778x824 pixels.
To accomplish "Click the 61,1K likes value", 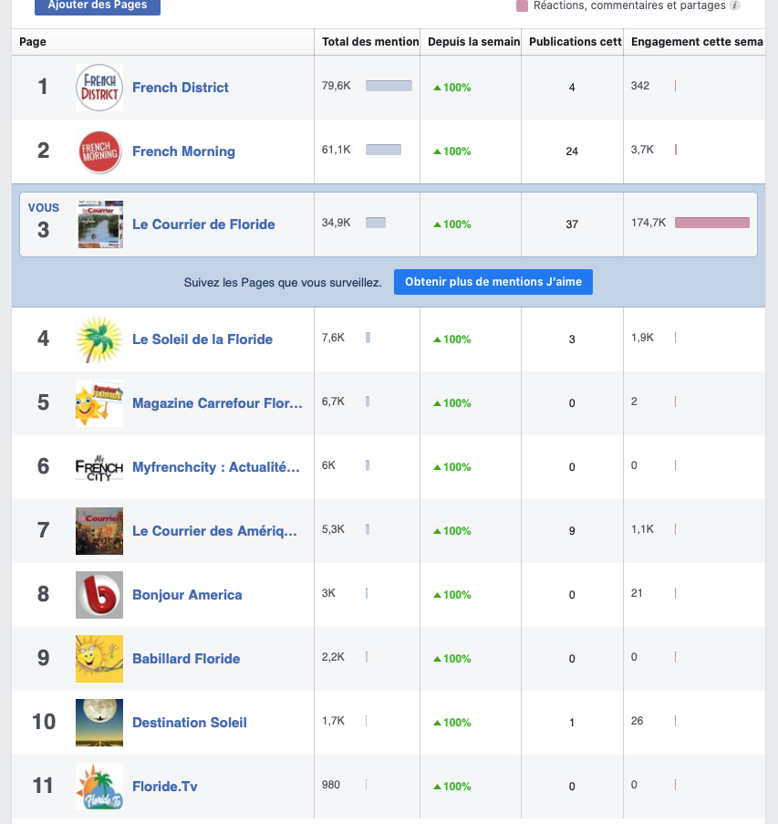I will pyautogui.click(x=337, y=150).
